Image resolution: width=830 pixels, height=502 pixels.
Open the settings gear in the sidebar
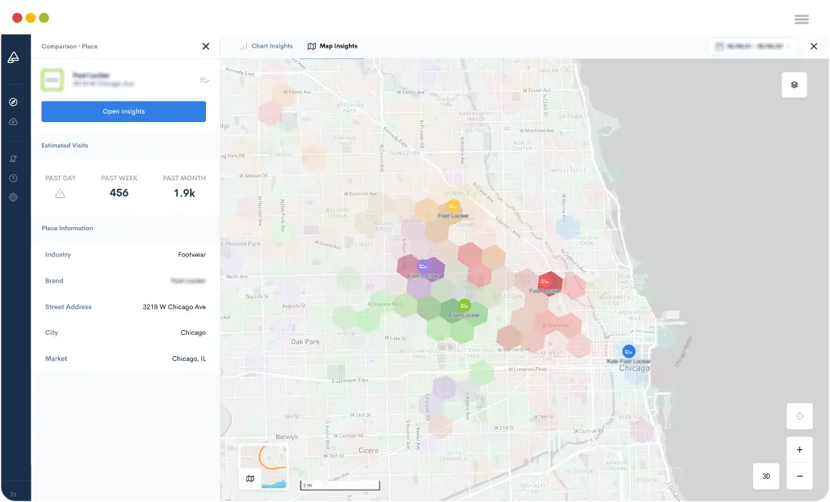pyautogui.click(x=13, y=197)
